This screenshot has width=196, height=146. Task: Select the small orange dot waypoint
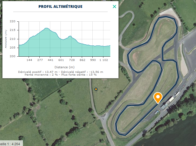pyautogui.click(x=96, y=89)
